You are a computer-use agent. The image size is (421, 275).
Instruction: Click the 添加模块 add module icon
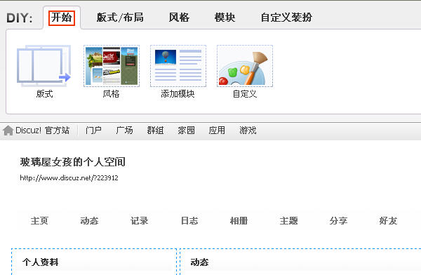178,66
